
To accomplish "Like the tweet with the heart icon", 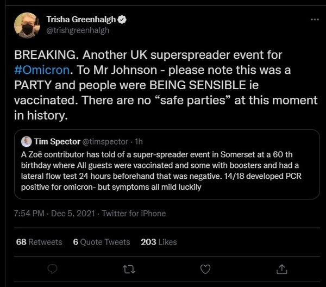I will coord(205,269).
